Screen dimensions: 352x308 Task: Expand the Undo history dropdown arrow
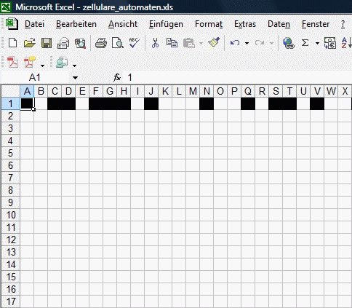(x=247, y=43)
